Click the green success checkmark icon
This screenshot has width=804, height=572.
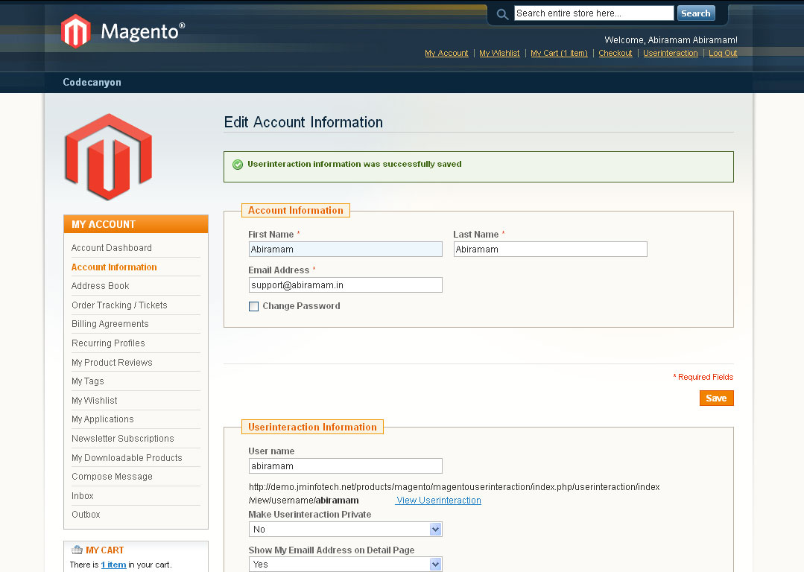tap(238, 165)
